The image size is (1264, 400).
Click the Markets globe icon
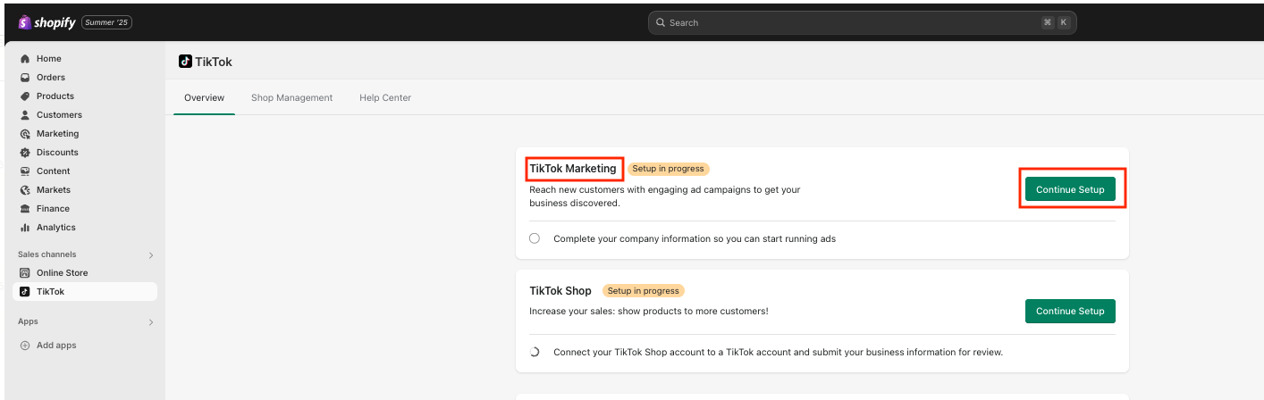click(x=25, y=190)
